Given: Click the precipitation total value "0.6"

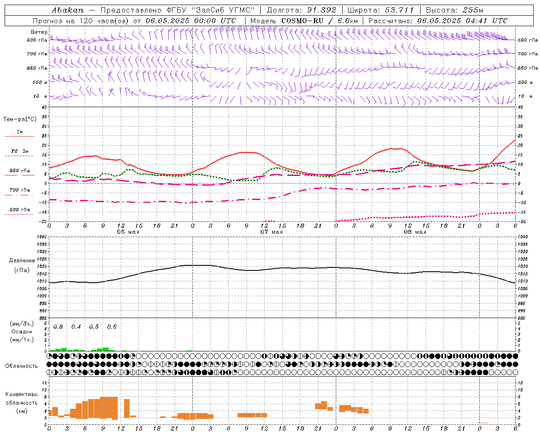Looking at the screenshot, I should (112, 327).
